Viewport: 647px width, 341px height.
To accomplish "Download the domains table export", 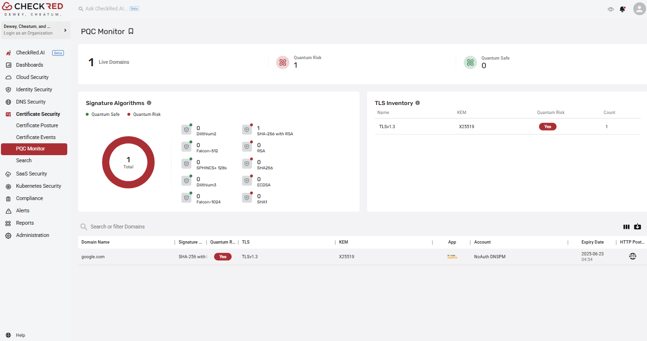I will pyautogui.click(x=638, y=227).
